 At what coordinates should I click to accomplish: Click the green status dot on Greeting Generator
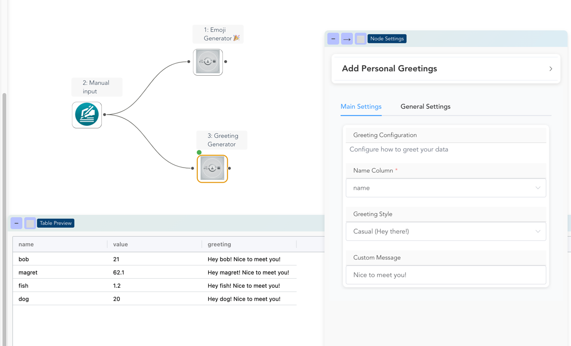tap(199, 152)
